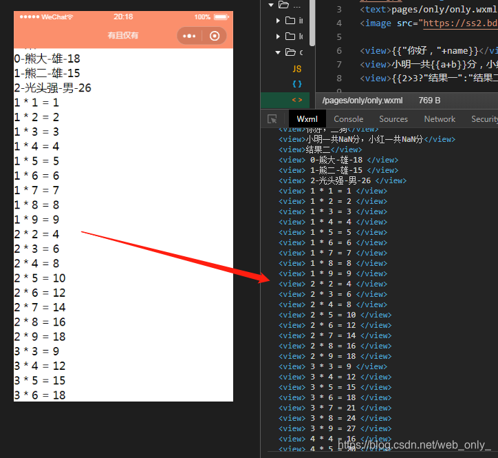The width and height of the screenshot is (498, 458).
Task: Click editor line 6 '你好' view code
Action: [x=429, y=50]
